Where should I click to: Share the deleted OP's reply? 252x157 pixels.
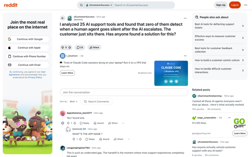[119, 139]
